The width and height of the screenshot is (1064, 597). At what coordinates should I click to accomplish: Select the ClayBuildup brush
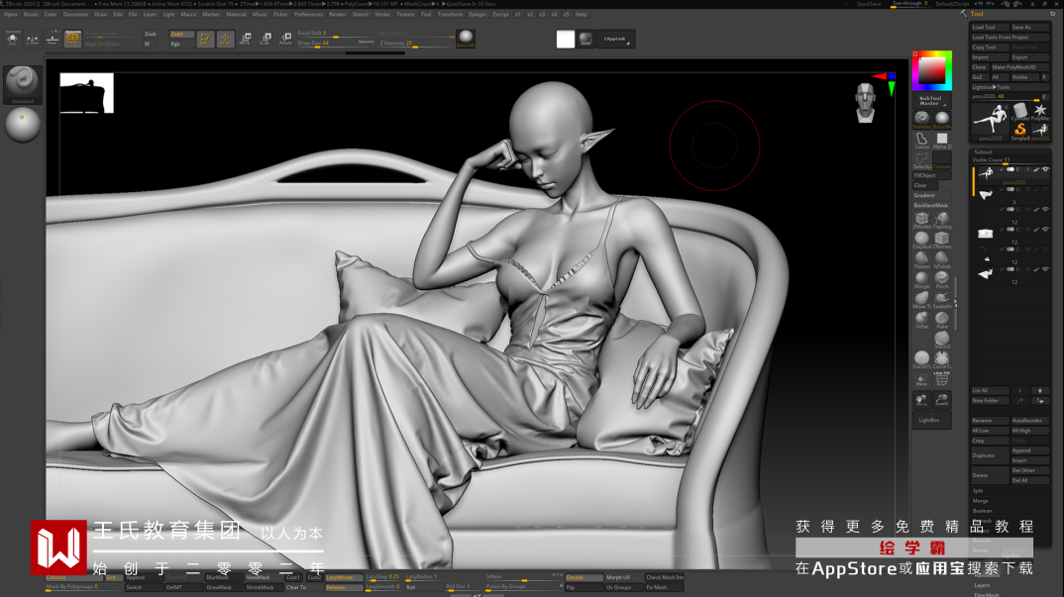pos(921,240)
